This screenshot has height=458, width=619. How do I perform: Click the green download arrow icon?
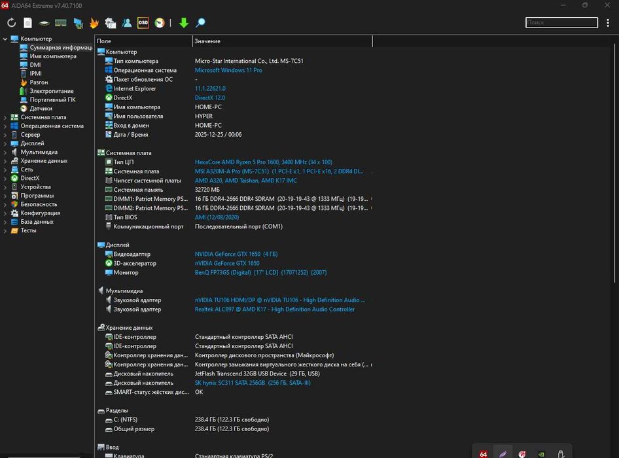coord(184,23)
